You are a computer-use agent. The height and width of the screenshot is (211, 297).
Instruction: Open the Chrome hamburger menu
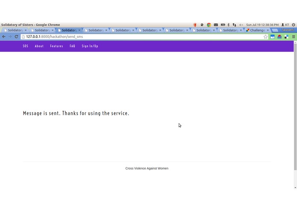[x=294, y=37]
